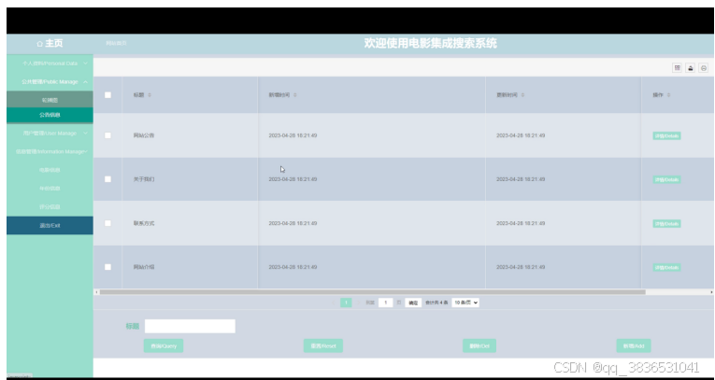Sort by the 更新时间 column arrows

coord(522,95)
